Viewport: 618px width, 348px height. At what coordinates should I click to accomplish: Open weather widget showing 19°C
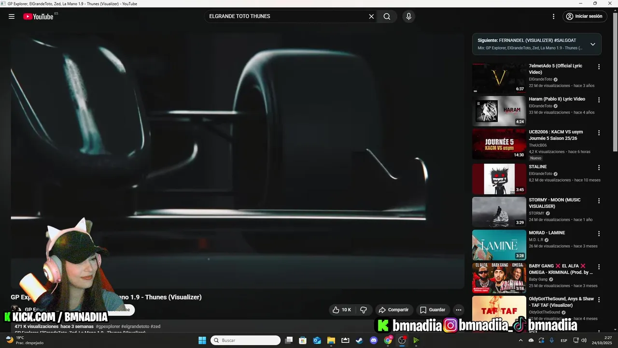[x=24, y=340]
